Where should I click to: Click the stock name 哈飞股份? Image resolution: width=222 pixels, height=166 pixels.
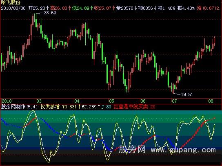tap(11, 2)
